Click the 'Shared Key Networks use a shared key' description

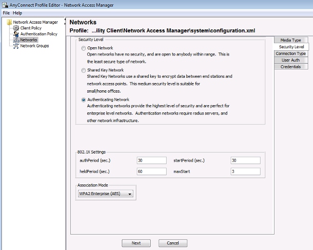[x=159, y=83]
